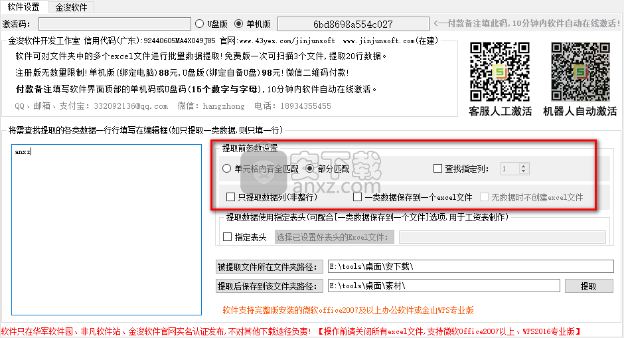
Task: Click the 提取前参数设置 group label
Action: click(250, 148)
